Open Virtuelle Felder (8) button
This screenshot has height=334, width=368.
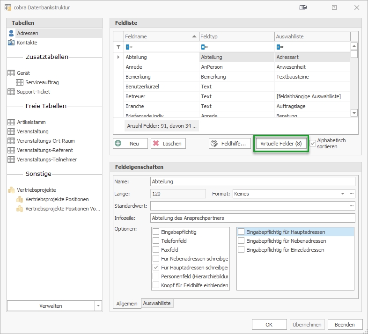pyautogui.click(x=281, y=144)
